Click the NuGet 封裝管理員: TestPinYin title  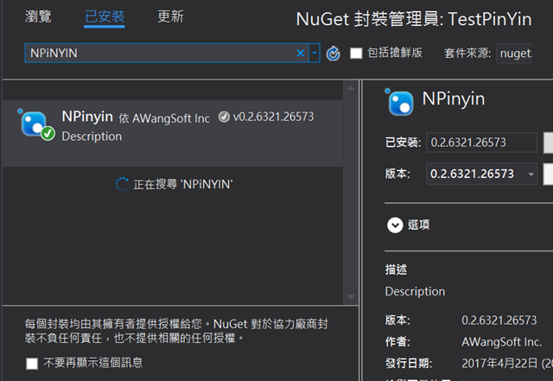(414, 19)
